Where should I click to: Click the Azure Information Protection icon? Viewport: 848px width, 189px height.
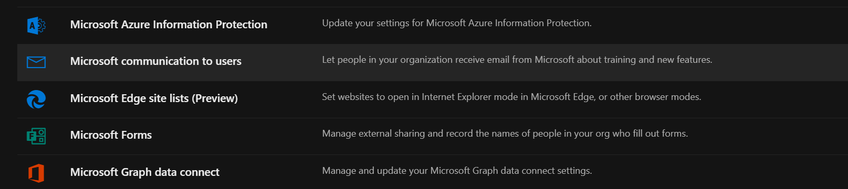point(36,25)
